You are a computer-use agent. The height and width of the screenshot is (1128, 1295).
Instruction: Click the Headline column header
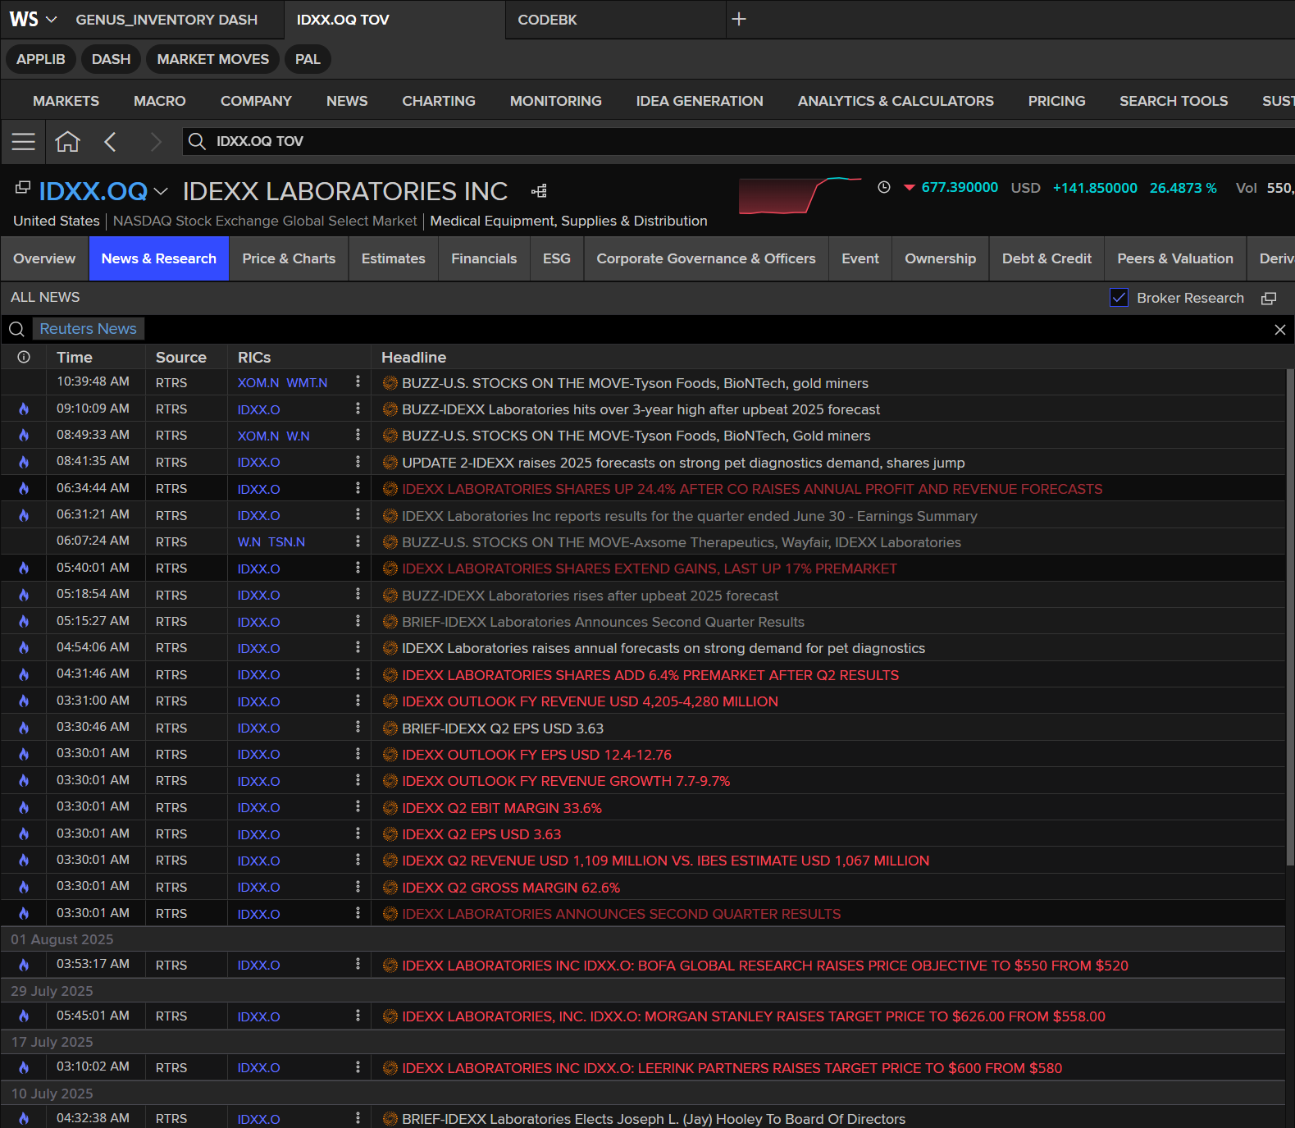click(413, 358)
